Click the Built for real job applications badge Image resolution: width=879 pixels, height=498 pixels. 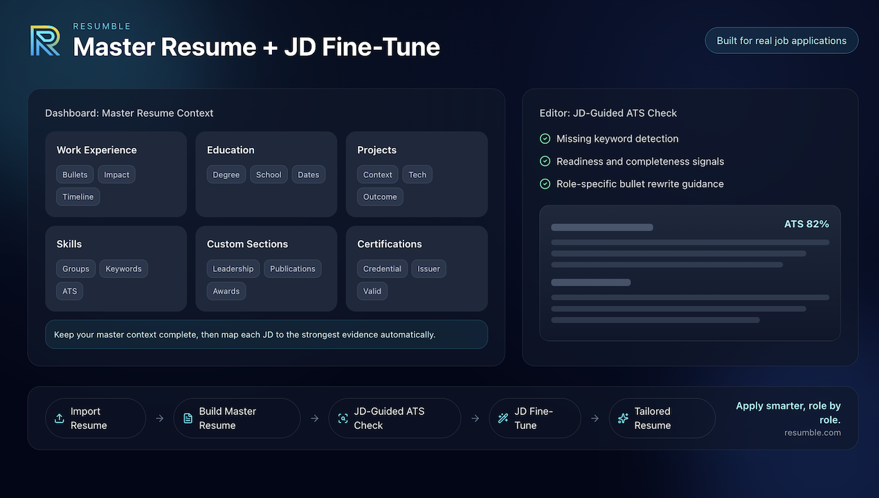[x=781, y=40]
